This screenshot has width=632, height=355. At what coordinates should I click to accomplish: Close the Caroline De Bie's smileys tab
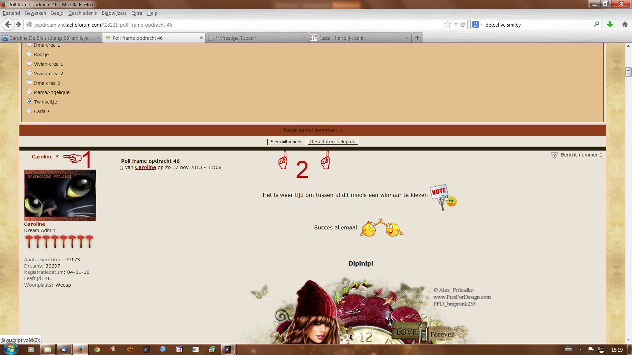coord(98,38)
